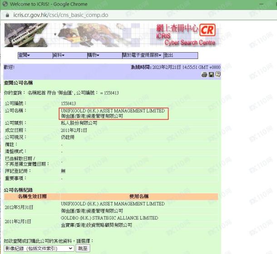Viewport: 277px width, 254px height.
Task: Click the 名稱生效日期 column header
Action: coord(32,196)
